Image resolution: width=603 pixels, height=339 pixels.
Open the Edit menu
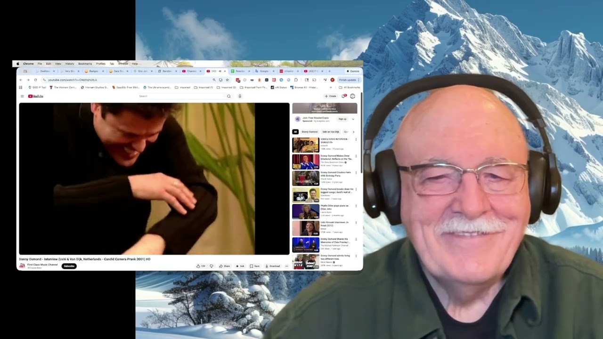49,64
